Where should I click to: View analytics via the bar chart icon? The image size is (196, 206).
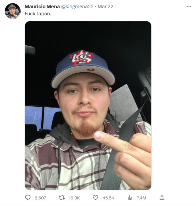[x=130, y=198]
